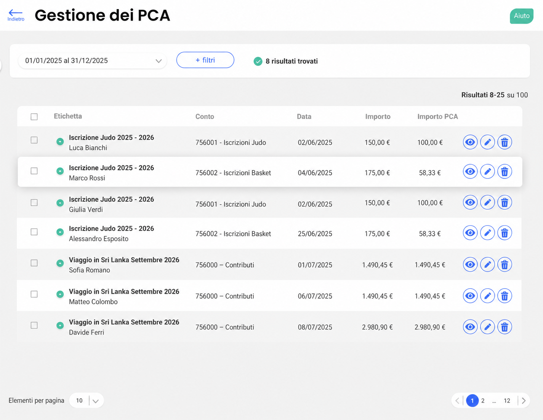Viewport: 543px width, 420px height.
Task: Toggle the select-all checkbox in header
Action: (34, 117)
